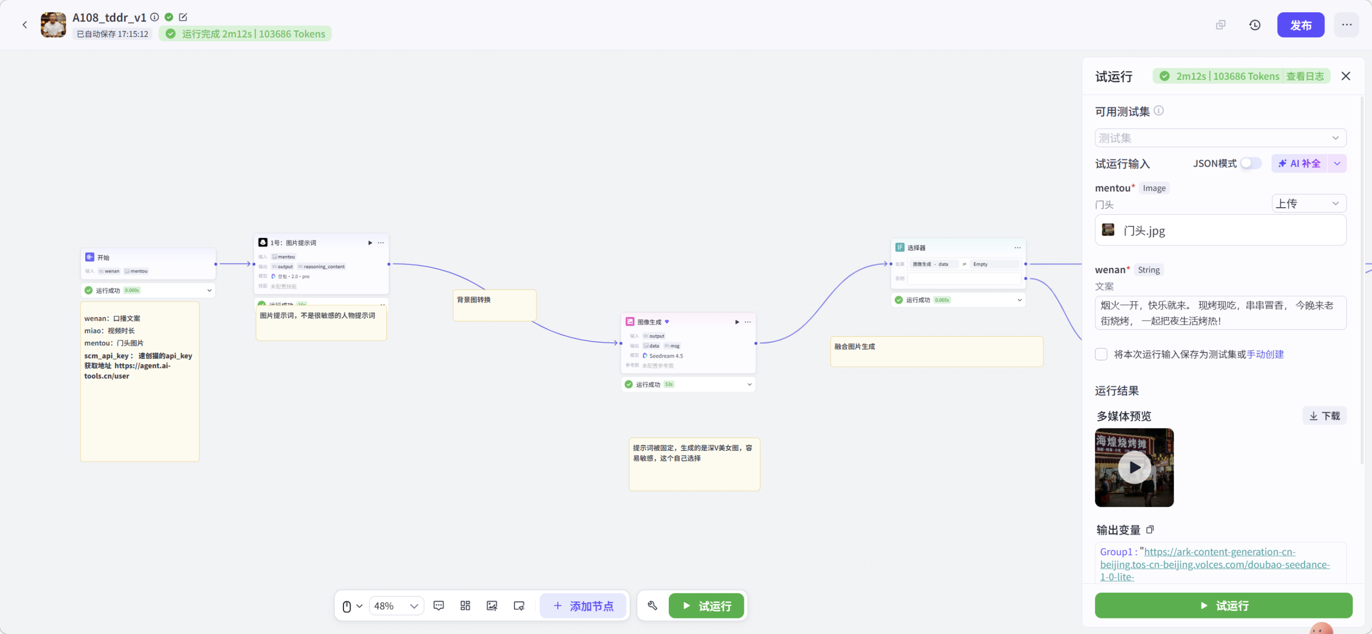The image size is (1372, 634).
Task: Open the 测试集 dropdown
Action: (1220, 138)
